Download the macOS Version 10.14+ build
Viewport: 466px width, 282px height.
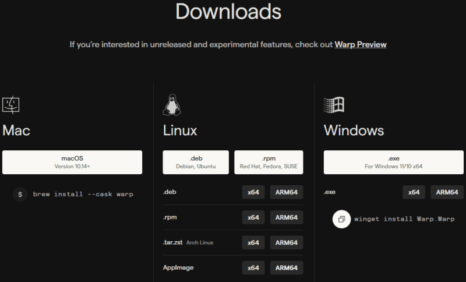[72, 162]
